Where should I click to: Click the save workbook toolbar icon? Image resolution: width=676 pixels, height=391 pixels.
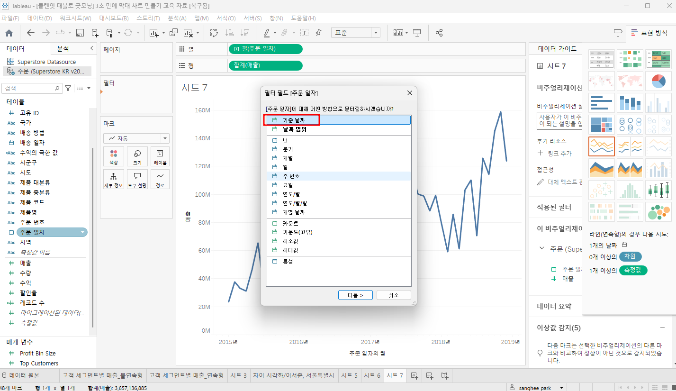80,33
